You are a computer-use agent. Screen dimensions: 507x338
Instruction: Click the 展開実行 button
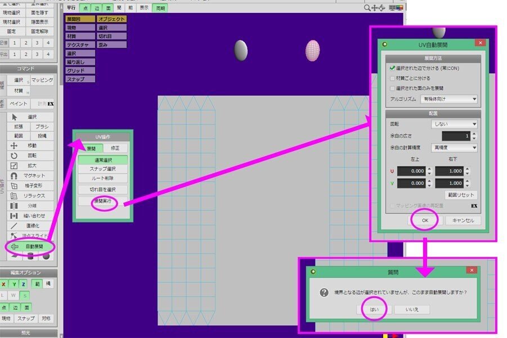(103, 201)
